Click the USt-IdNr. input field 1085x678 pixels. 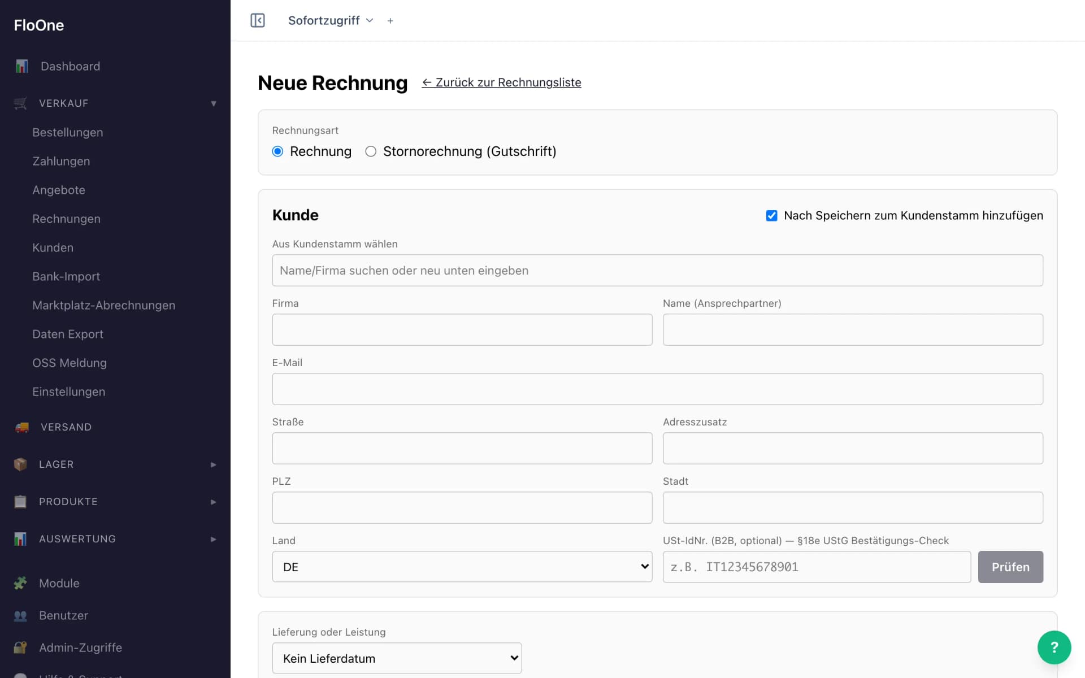tap(817, 567)
